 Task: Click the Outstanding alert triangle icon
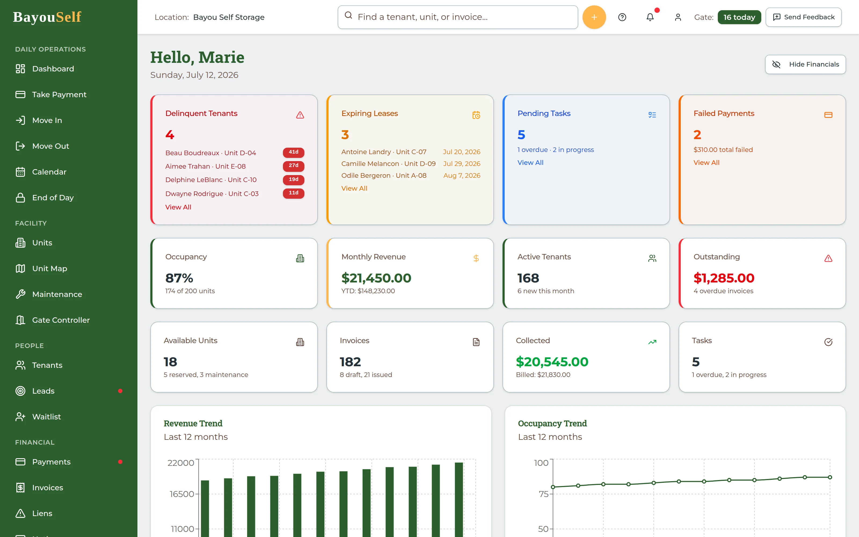(x=828, y=258)
